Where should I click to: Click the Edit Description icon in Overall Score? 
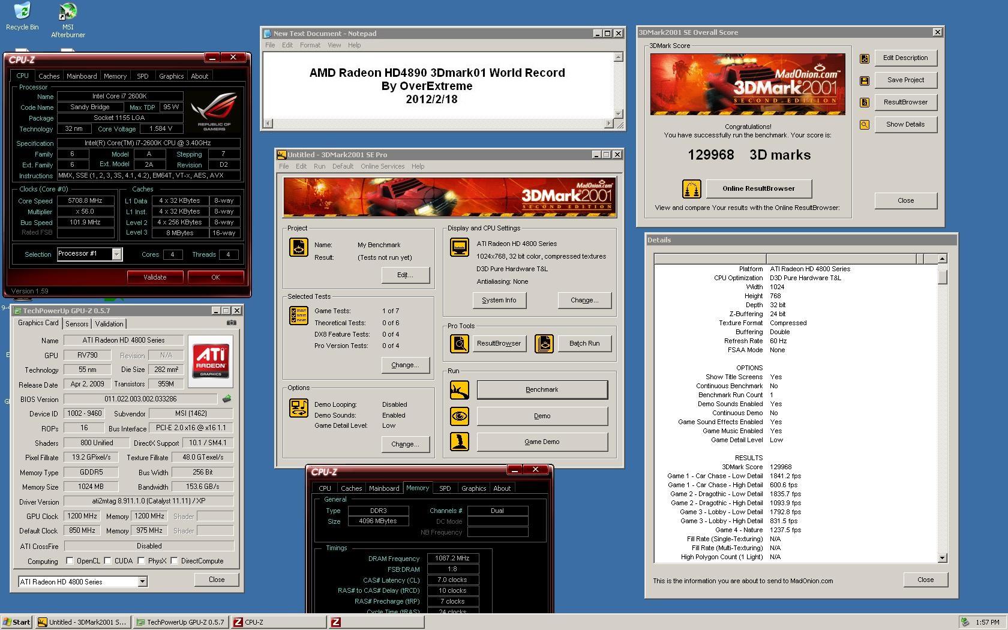click(x=865, y=58)
